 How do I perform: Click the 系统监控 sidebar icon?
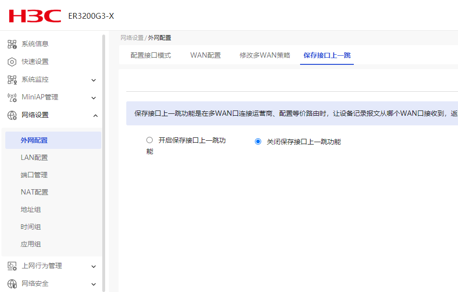tap(12, 80)
